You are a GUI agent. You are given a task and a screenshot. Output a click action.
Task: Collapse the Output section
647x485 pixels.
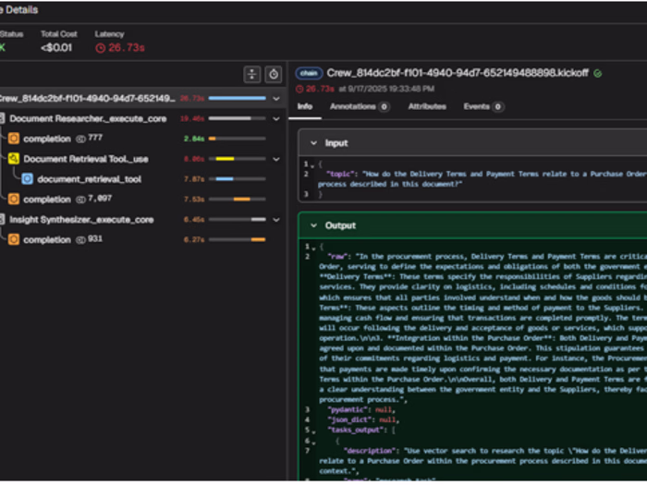coord(313,225)
